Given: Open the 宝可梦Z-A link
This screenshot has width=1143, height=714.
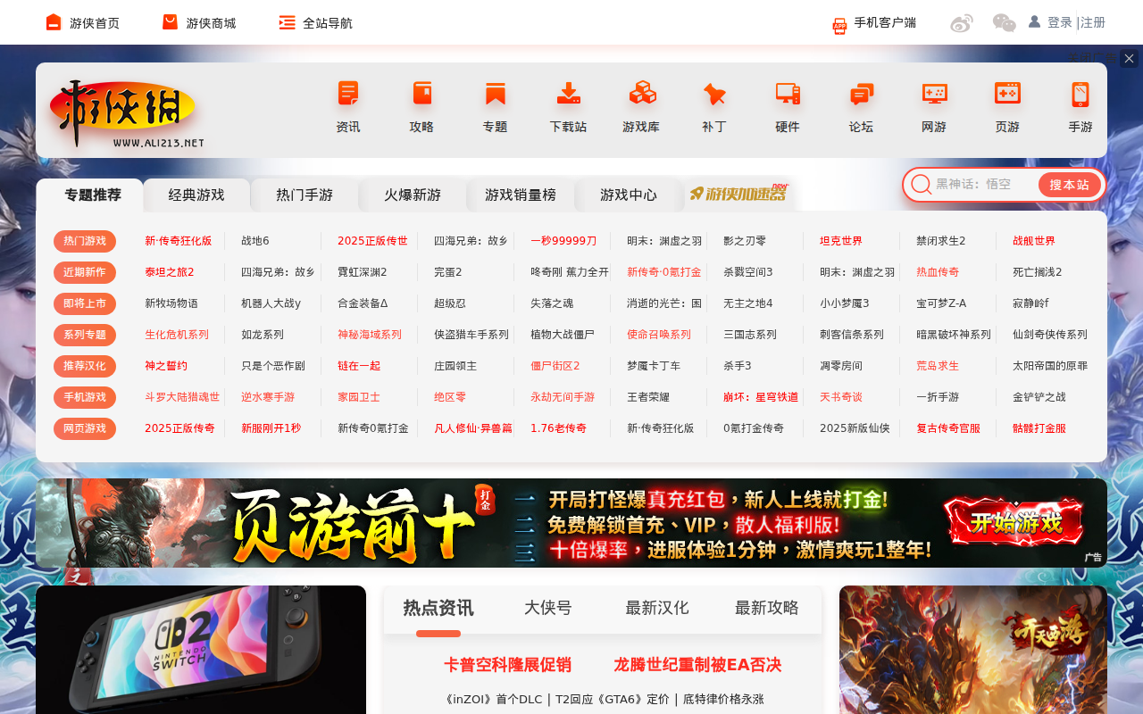Looking at the screenshot, I should (941, 303).
